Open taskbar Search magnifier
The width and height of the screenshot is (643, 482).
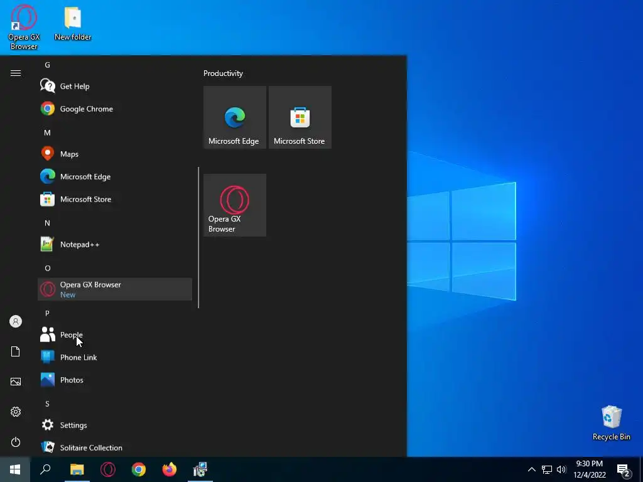tap(45, 469)
